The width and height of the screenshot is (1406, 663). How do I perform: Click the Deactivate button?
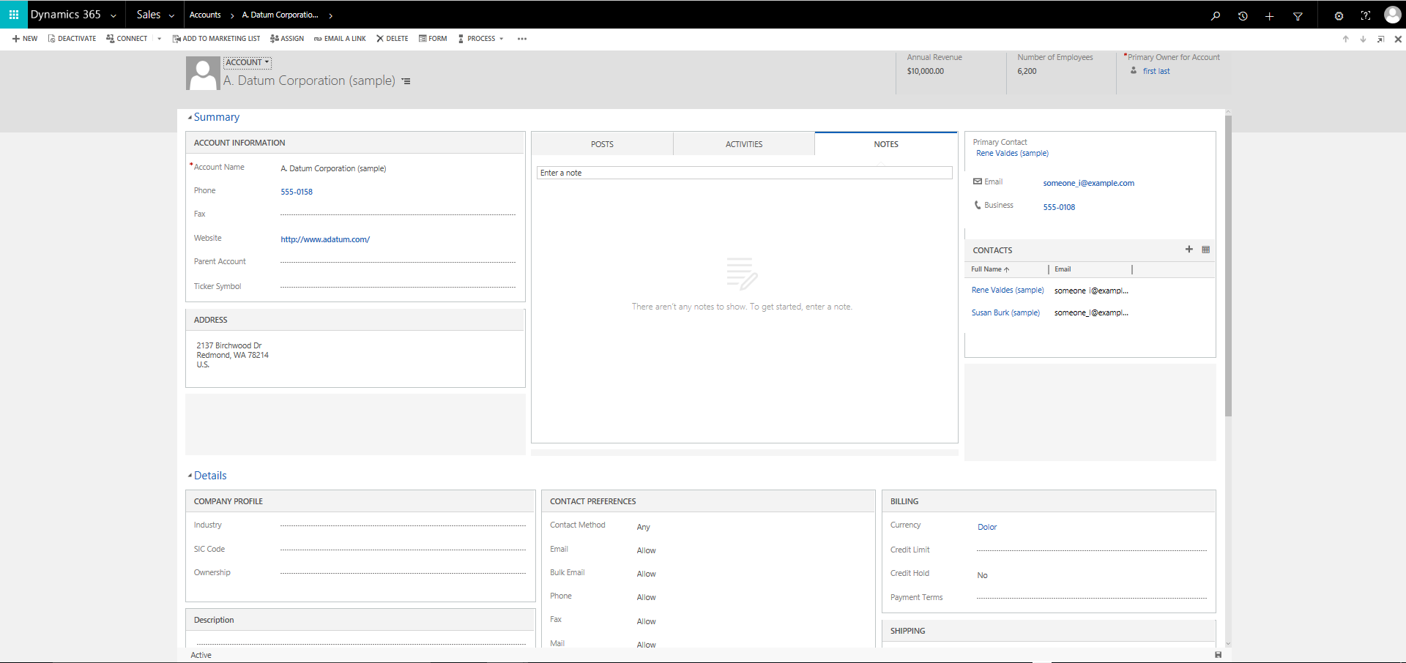[x=72, y=39]
